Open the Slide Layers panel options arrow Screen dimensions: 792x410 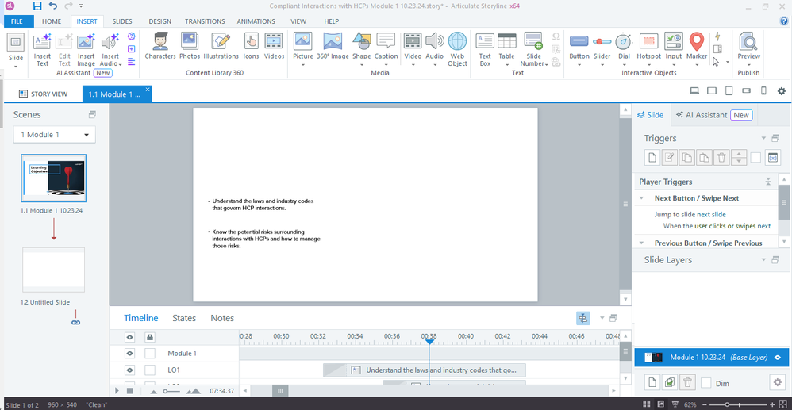pyautogui.click(x=763, y=260)
